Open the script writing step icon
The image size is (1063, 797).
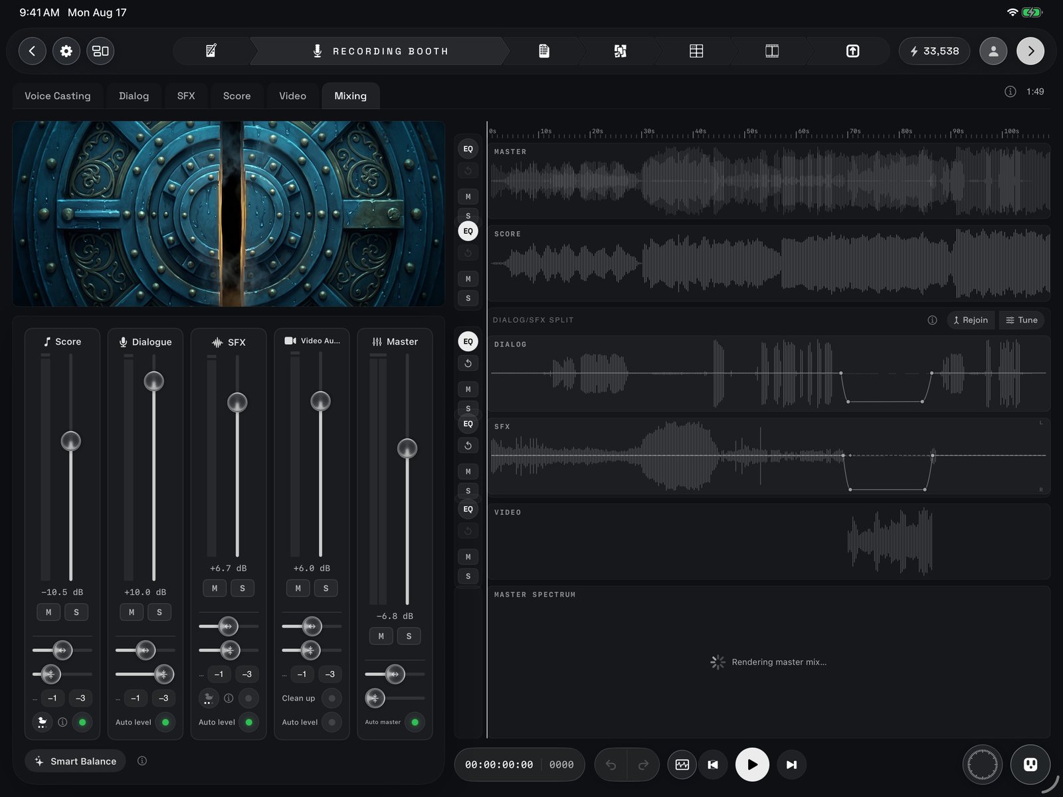click(211, 51)
